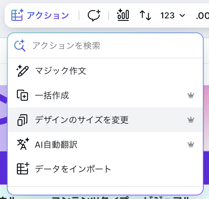Click the .00 decimal places button
This screenshot has width=209, height=199.
[202, 16]
